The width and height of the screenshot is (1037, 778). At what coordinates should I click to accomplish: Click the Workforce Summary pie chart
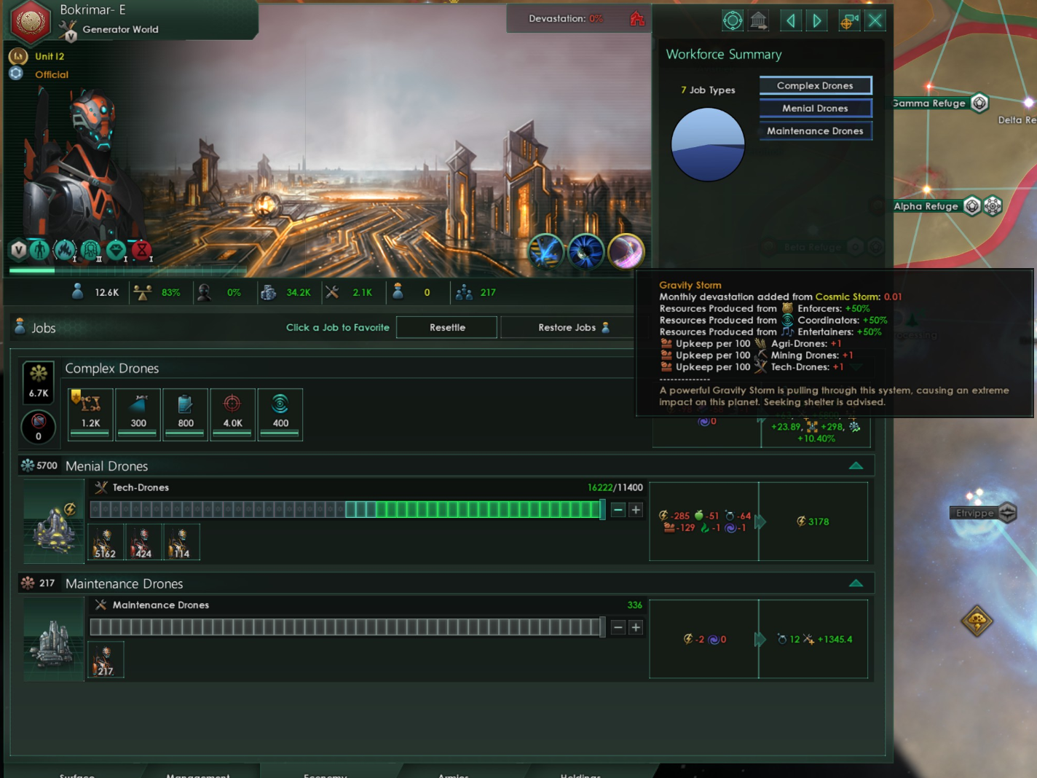click(708, 144)
